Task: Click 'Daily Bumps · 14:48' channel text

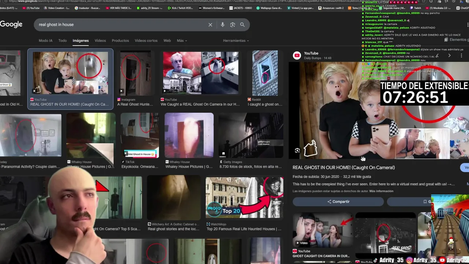Action: (318, 58)
